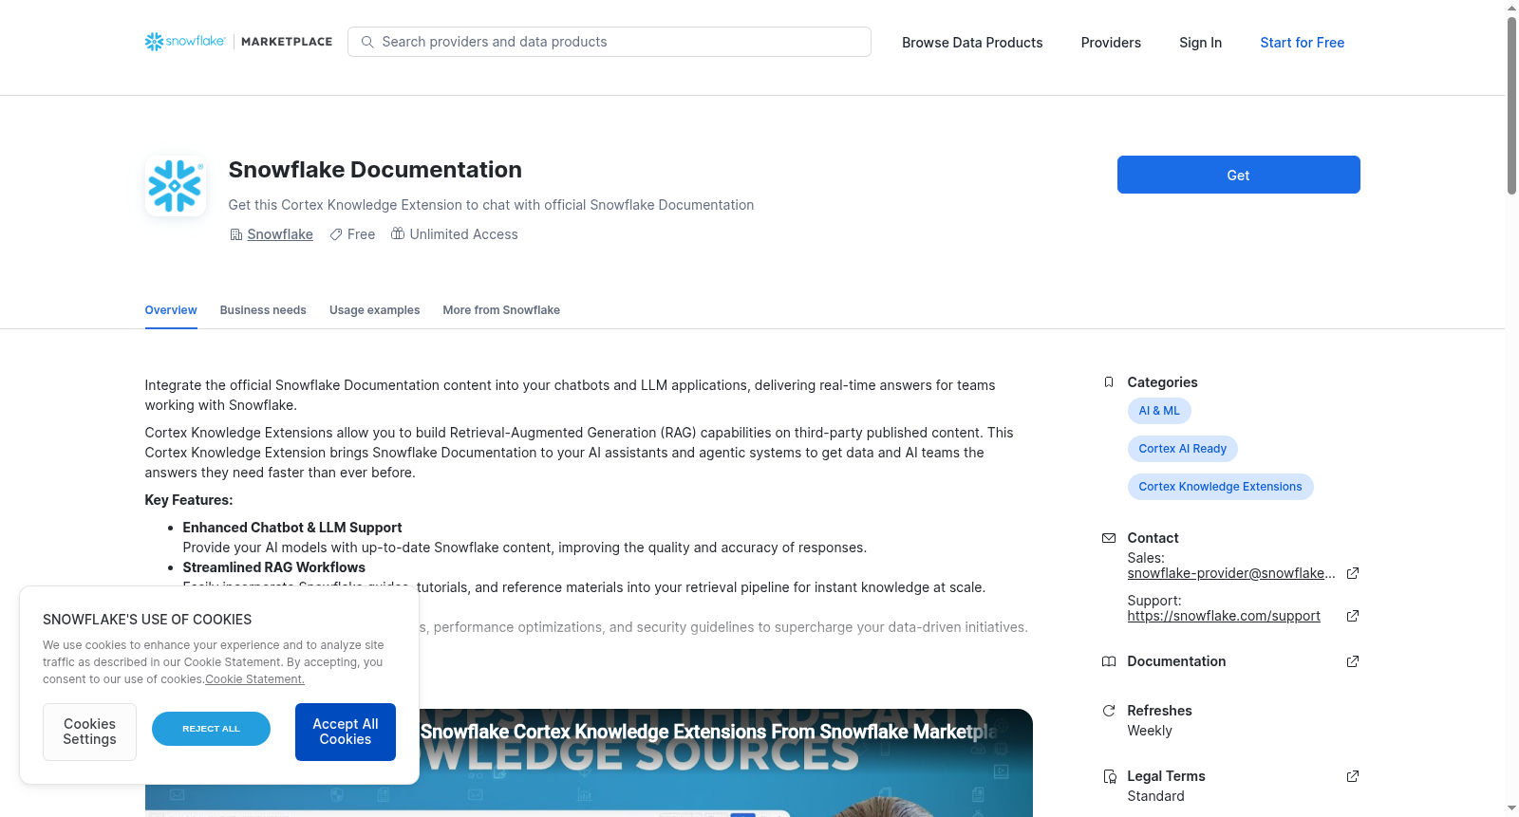The width and height of the screenshot is (1519, 817).
Task: Click the Documentation sidebar heading
Action: click(x=1176, y=661)
